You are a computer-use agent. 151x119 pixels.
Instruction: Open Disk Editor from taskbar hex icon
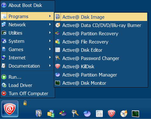pos(99,114)
